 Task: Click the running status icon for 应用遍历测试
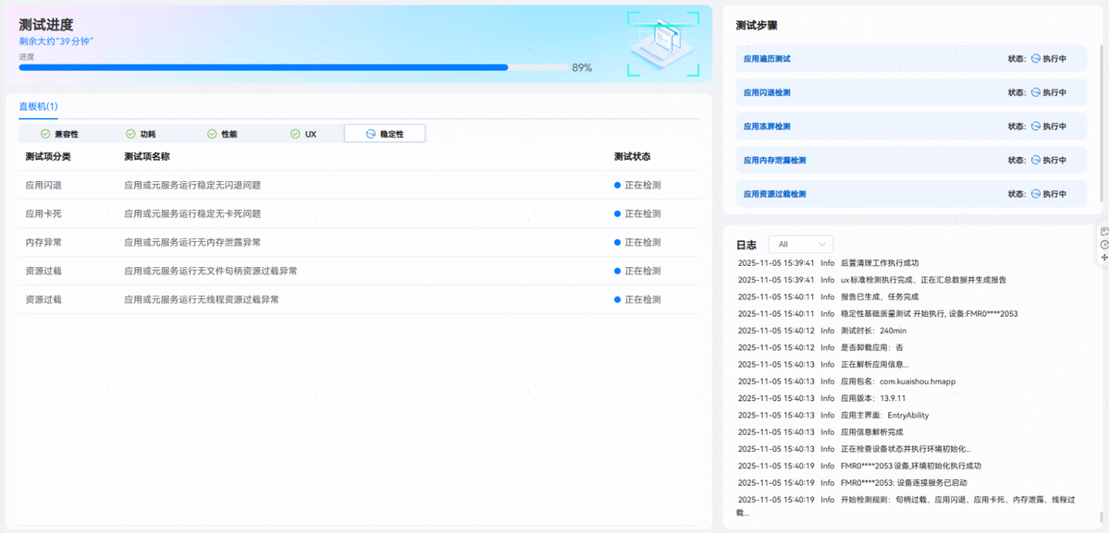(x=1036, y=58)
